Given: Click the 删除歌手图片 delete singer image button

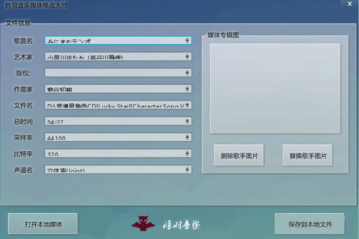Looking at the screenshot, I should click(239, 155).
